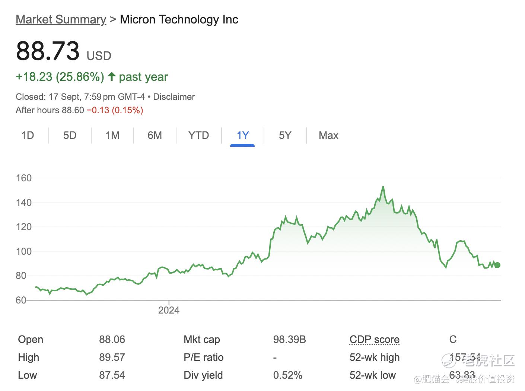Click the Open value 88.06
This screenshot has height=391, width=525.
112,339
